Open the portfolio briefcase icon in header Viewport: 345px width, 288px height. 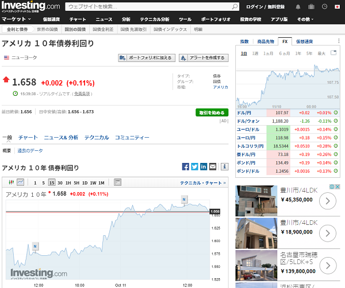(311, 7)
